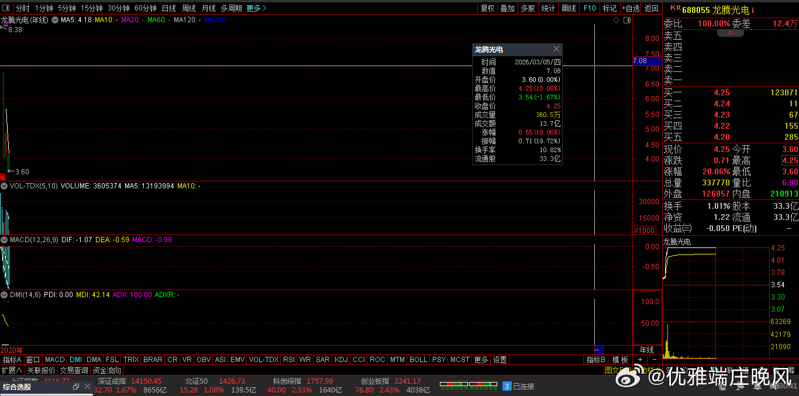
Task: Switch to 60分钟 period
Action: tap(146, 8)
